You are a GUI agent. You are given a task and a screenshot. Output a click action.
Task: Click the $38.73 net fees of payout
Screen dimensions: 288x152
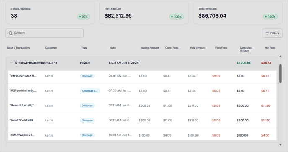click(266, 63)
